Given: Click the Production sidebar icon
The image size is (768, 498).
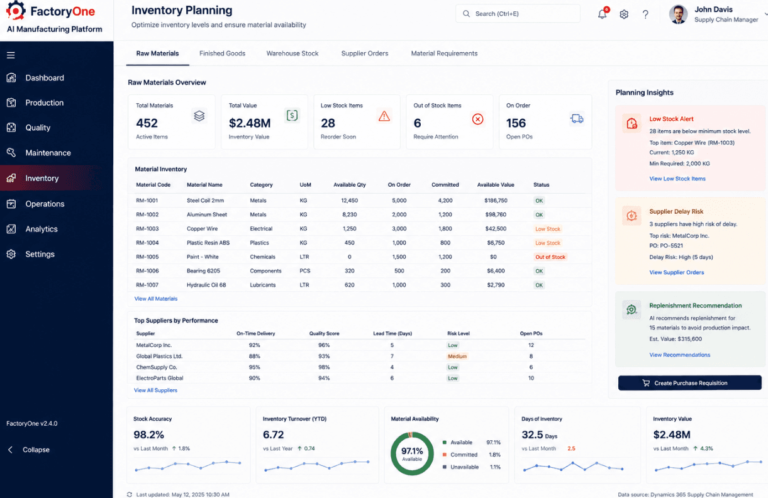Looking at the screenshot, I should pos(11,102).
